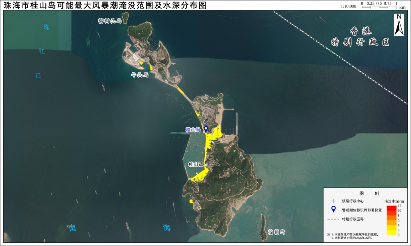Image resolution: width=411 pixels, height=246 pixels.
Task: Click the 榕树头岛 island label
Action: (x=110, y=21)
